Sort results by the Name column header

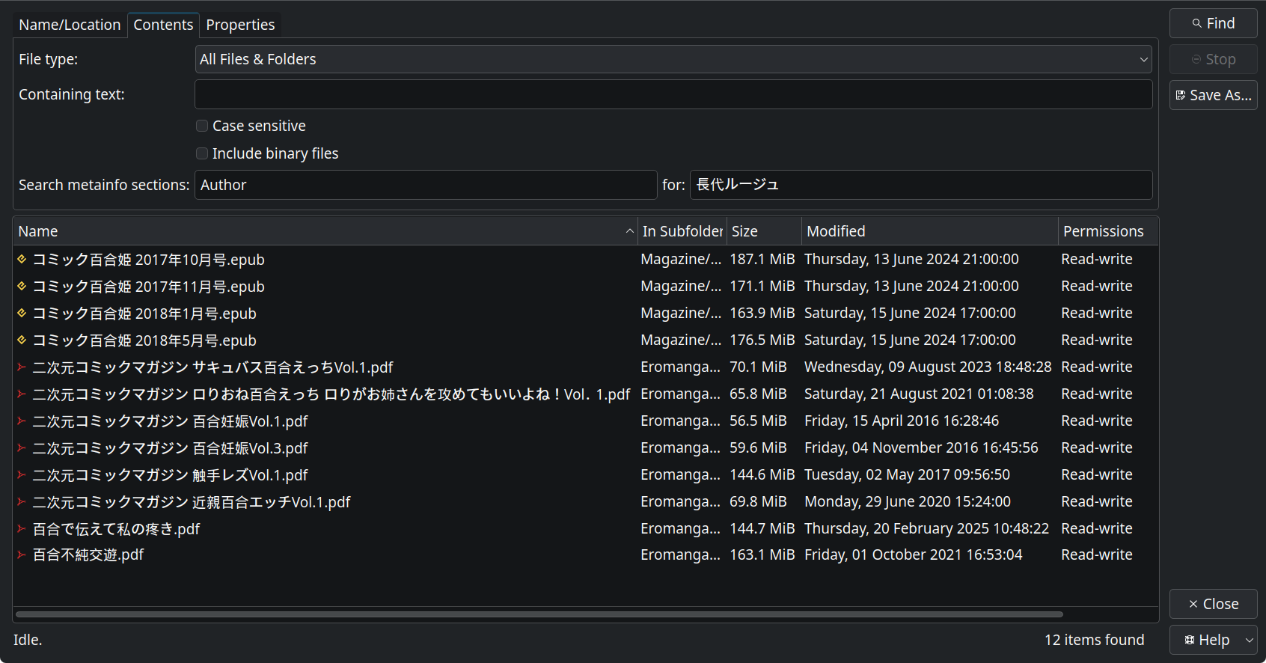(x=325, y=231)
